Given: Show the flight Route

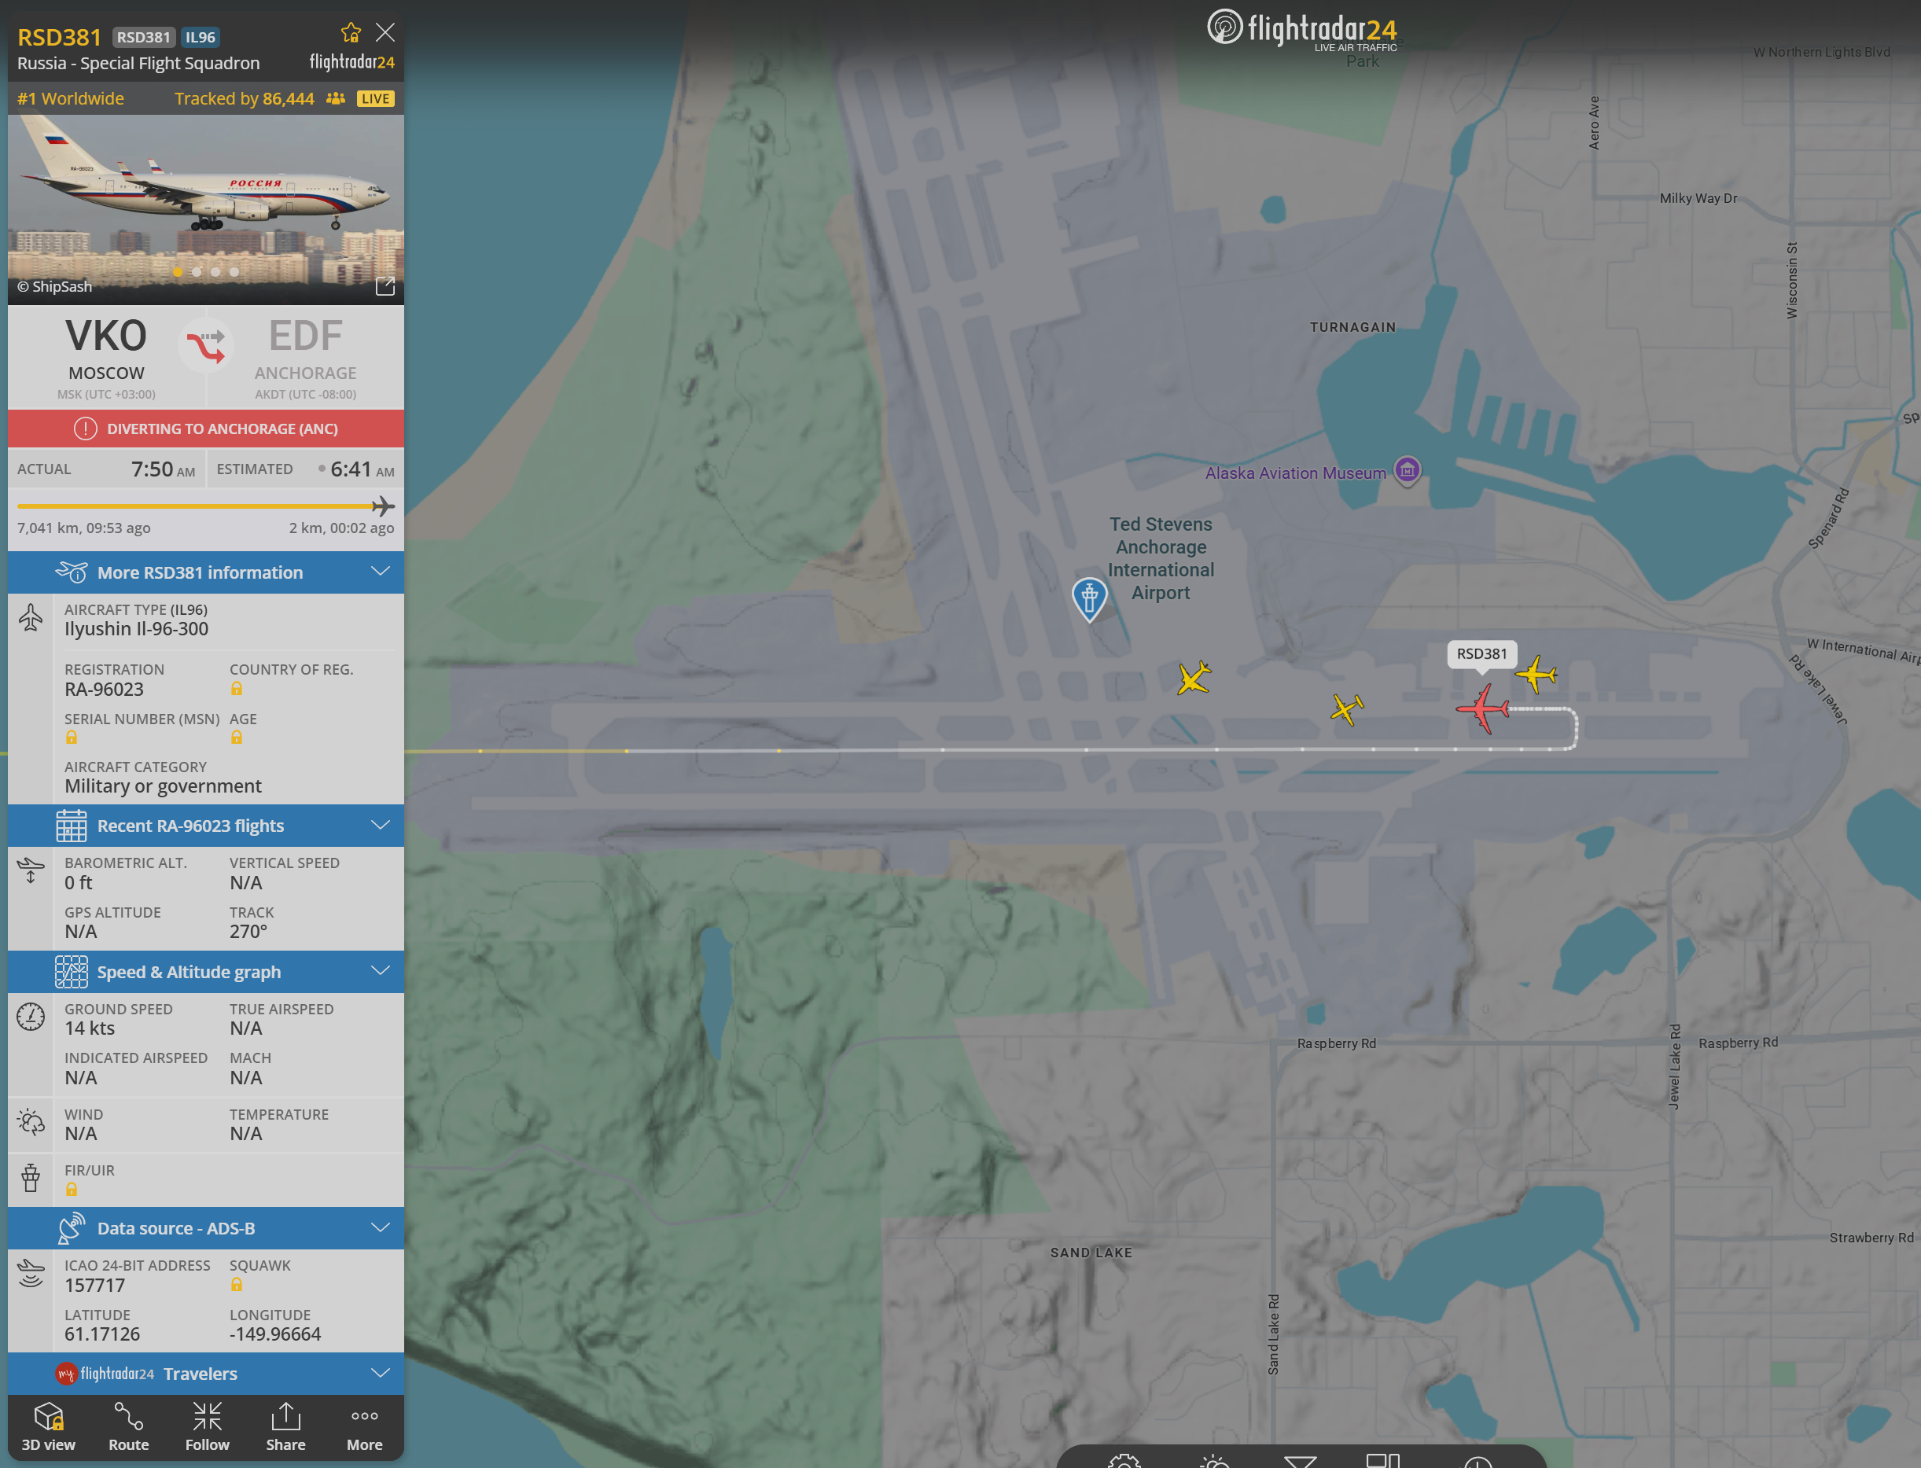Looking at the screenshot, I should click(128, 1426).
